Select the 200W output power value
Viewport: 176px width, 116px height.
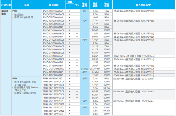[x=107, y=98]
